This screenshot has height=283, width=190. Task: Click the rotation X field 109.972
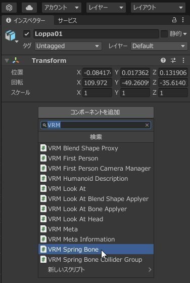click(x=97, y=83)
